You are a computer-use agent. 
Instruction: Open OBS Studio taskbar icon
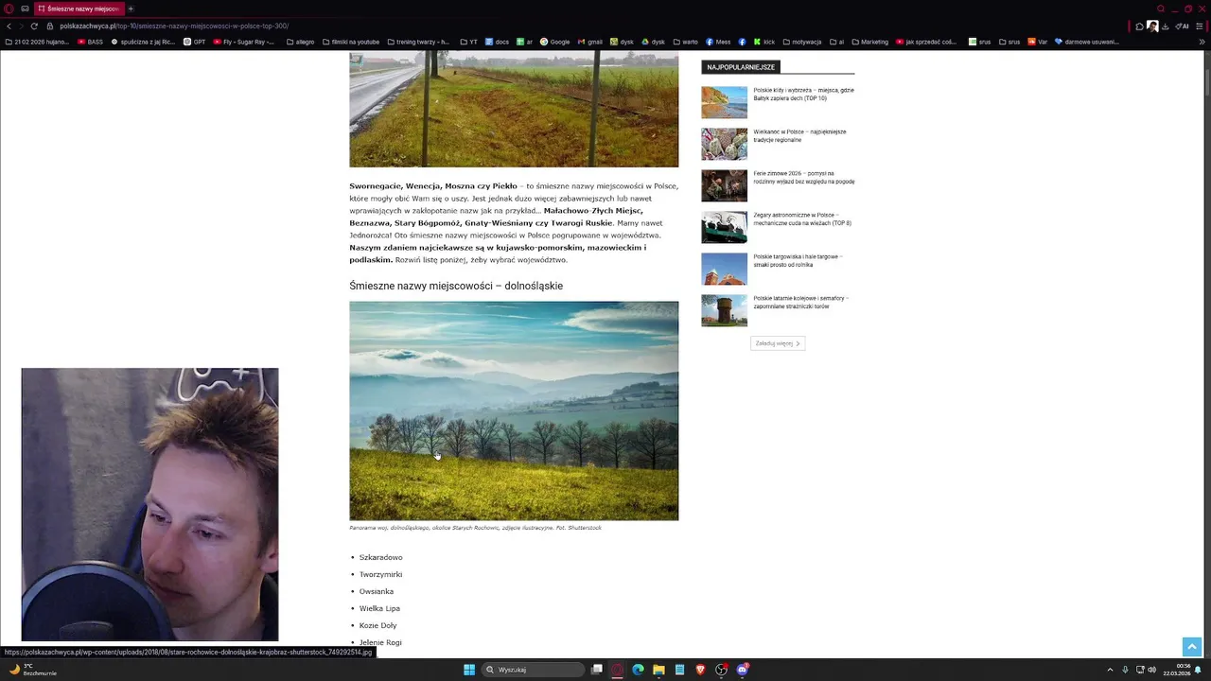(721, 670)
